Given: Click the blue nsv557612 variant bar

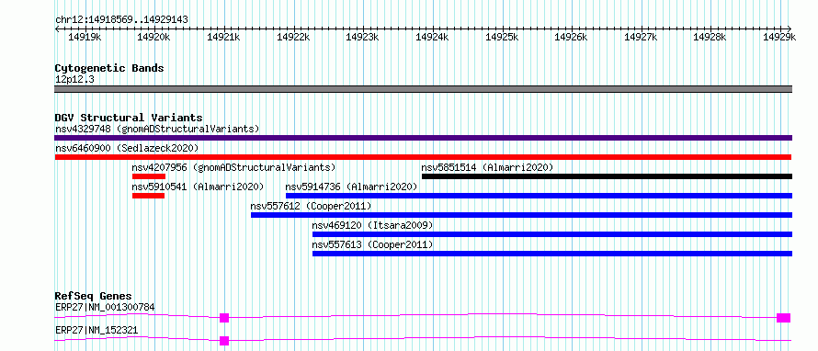Looking at the screenshot, I should 522,215.
